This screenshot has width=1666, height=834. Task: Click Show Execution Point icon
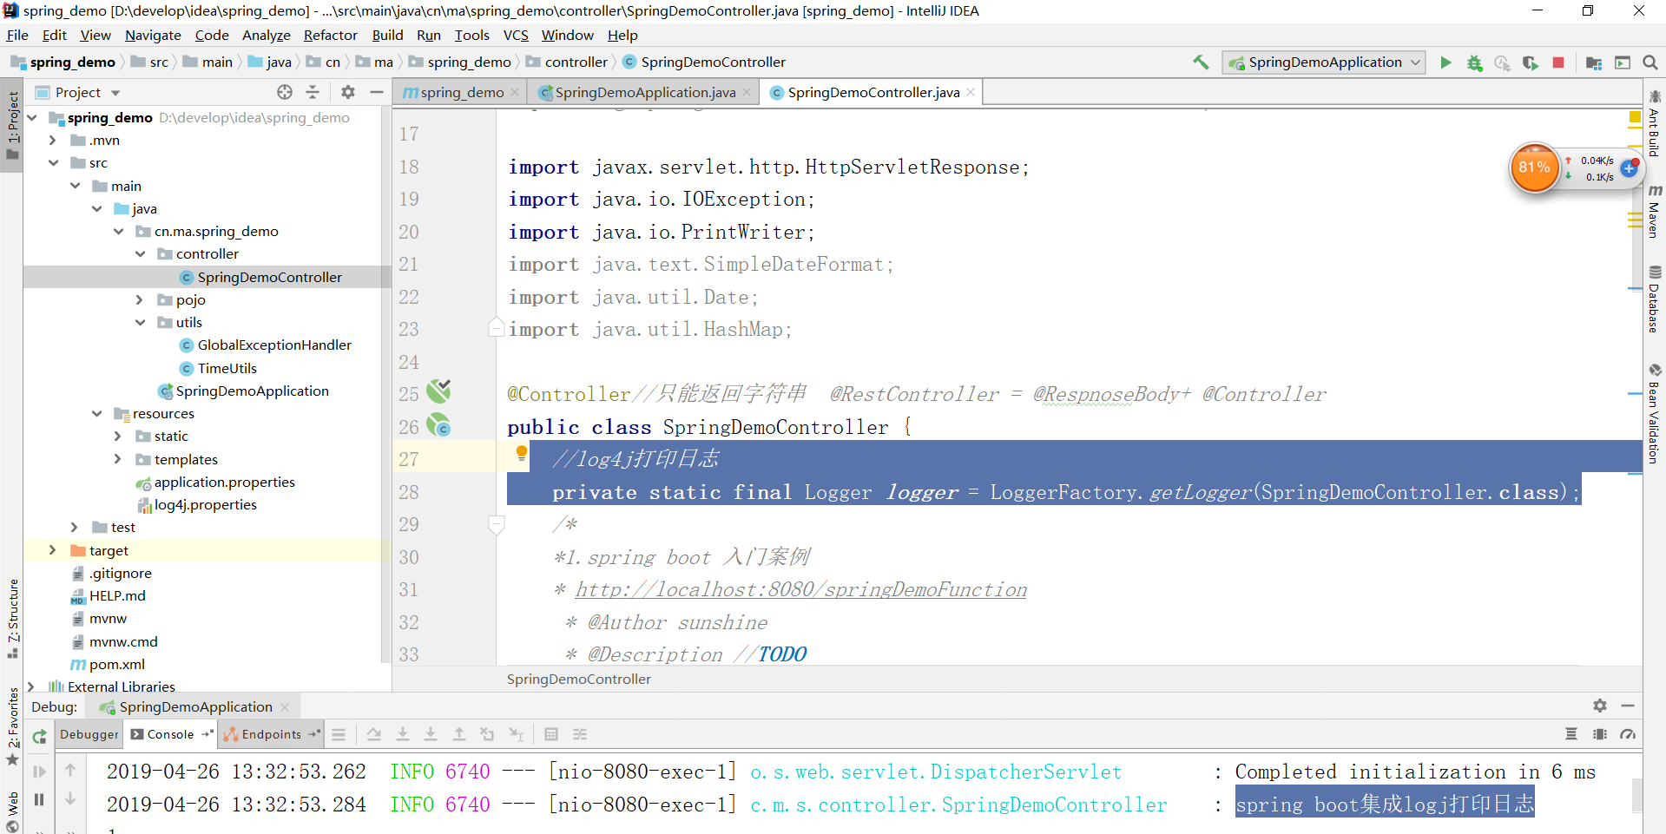339,735
